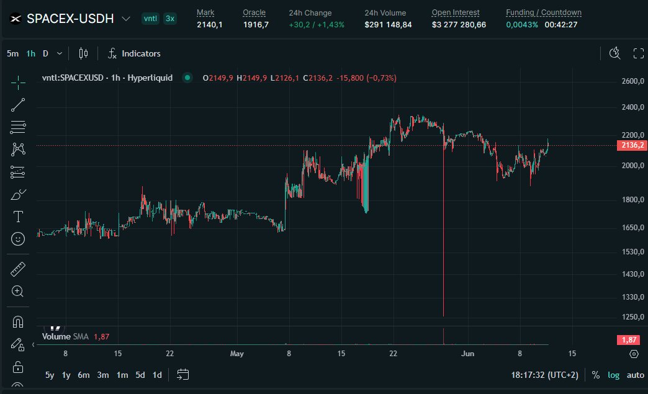The image size is (648, 394).
Task: Select the brush drawing tool
Action: (x=18, y=194)
